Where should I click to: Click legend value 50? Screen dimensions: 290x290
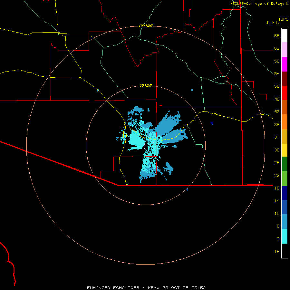pyautogui.click(x=277, y=86)
